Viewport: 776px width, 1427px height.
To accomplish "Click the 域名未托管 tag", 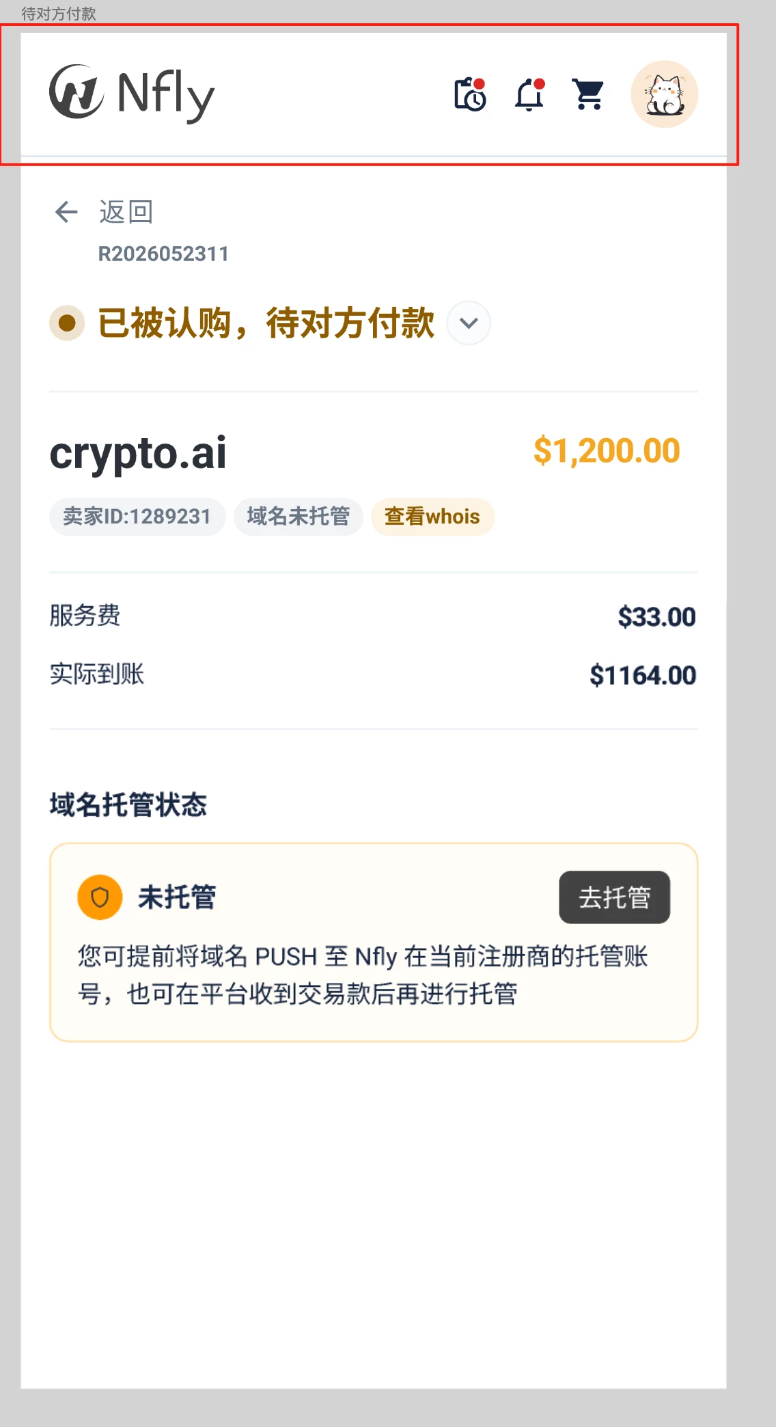I will pyautogui.click(x=299, y=517).
